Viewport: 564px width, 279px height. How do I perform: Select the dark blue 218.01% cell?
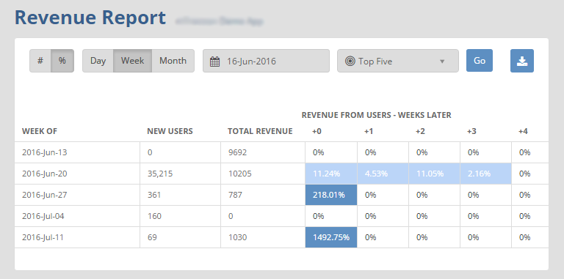(x=331, y=195)
